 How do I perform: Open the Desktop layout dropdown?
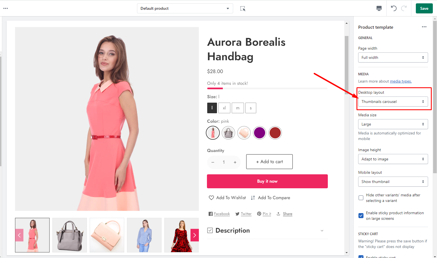[393, 102]
